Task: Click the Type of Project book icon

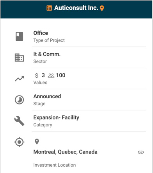Action: 20,36
